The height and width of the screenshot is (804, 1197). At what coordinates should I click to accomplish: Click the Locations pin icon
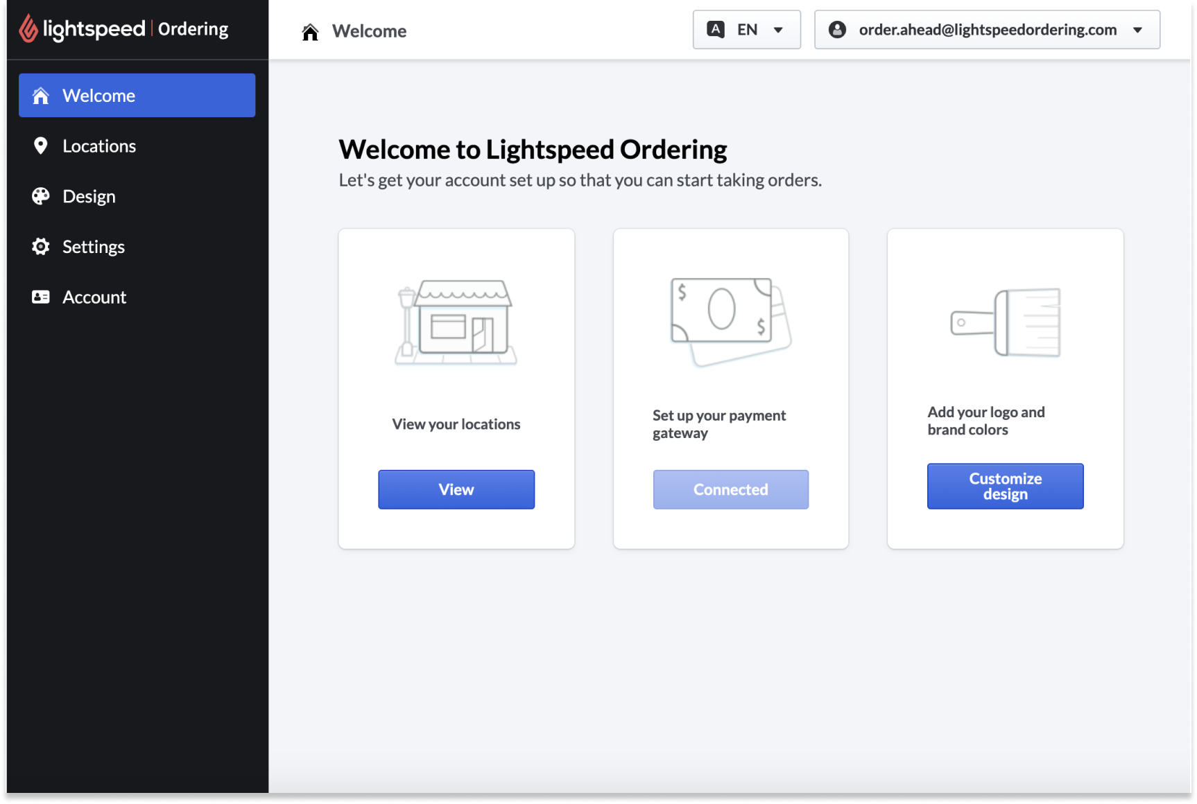pyautogui.click(x=41, y=146)
